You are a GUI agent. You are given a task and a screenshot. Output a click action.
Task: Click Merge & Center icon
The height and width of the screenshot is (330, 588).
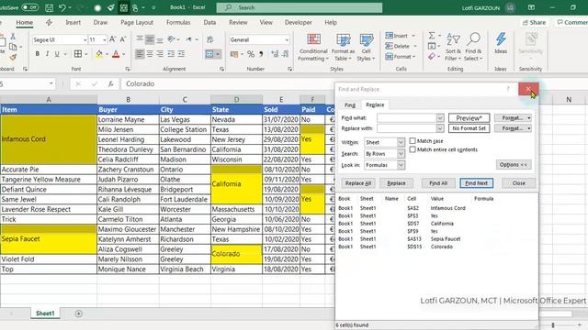click(209, 54)
